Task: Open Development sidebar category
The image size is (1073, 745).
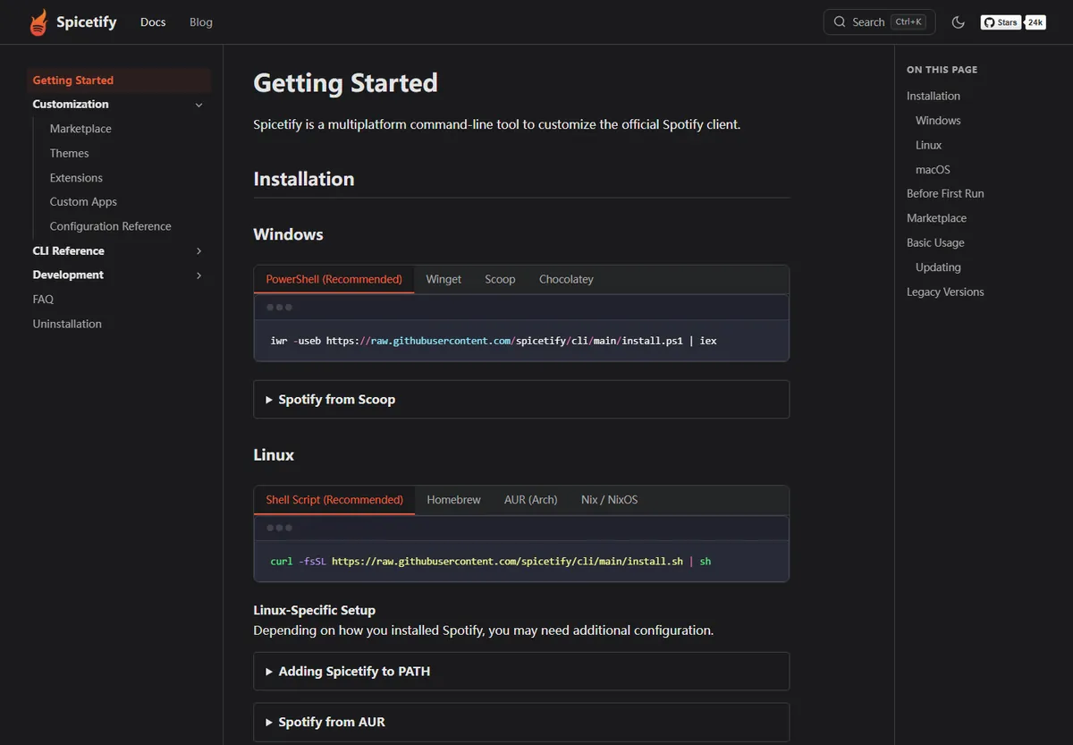Action: click(x=68, y=275)
